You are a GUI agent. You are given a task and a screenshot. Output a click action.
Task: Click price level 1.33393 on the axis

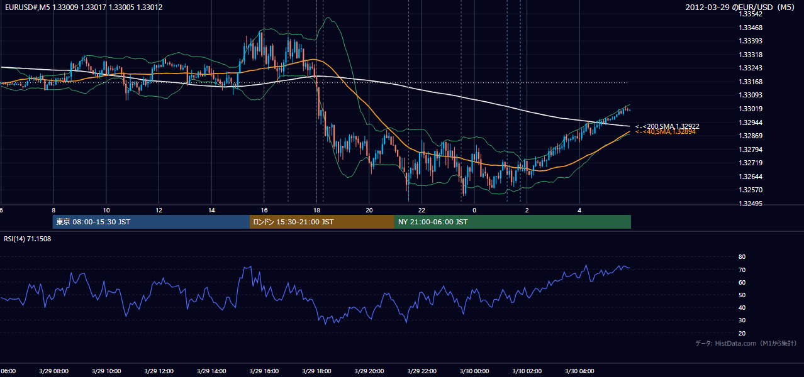[751, 41]
